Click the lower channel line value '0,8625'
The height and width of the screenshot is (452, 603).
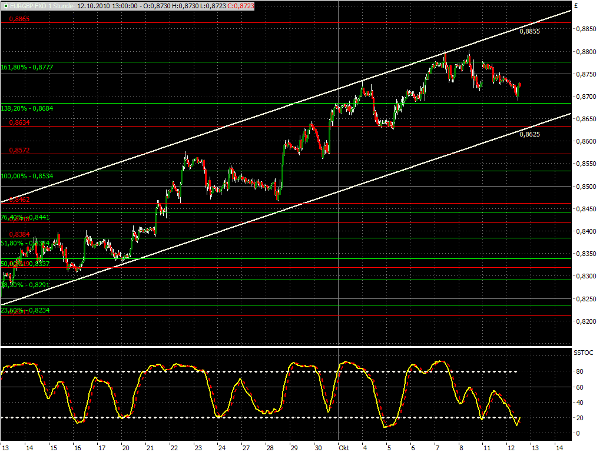(x=529, y=134)
